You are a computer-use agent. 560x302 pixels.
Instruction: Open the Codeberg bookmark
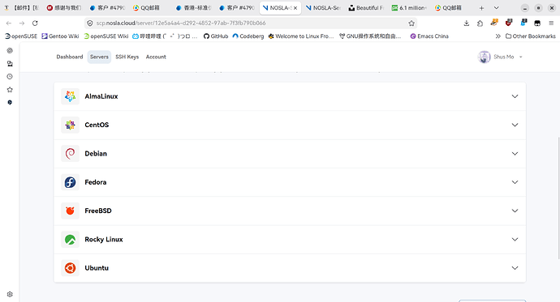[x=248, y=36]
